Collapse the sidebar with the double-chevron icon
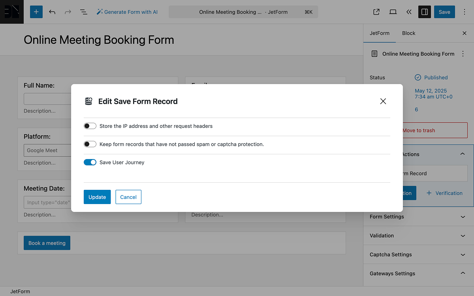 pyautogui.click(x=409, y=12)
